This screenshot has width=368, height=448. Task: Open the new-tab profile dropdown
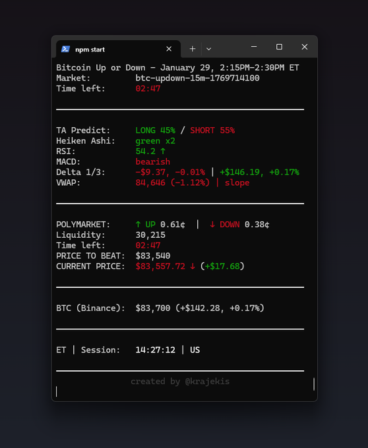(x=209, y=49)
